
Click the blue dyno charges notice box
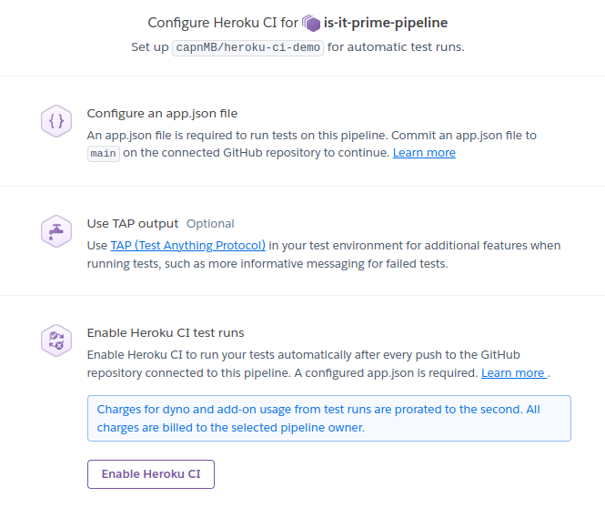pos(329,419)
